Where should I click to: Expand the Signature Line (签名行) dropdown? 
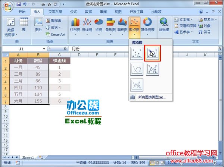tap(216, 19)
